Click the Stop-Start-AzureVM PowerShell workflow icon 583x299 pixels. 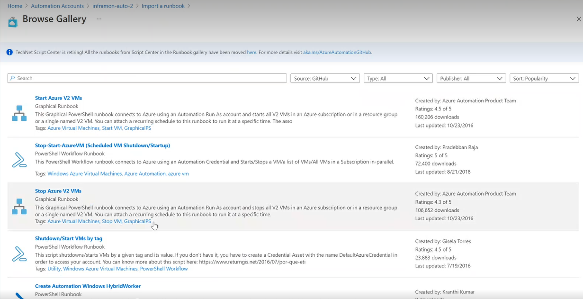(x=19, y=160)
